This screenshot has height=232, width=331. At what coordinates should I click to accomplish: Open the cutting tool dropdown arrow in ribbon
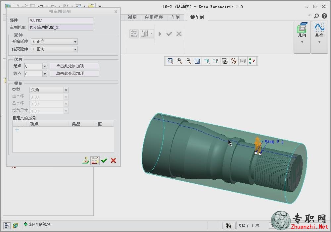click(x=152, y=33)
